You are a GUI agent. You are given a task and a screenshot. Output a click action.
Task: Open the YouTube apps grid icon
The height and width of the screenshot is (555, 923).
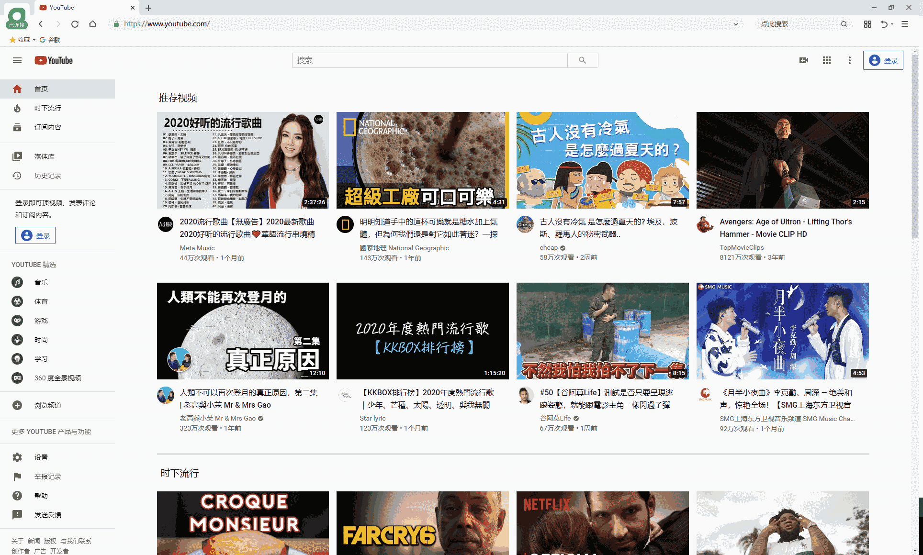coord(827,60)
